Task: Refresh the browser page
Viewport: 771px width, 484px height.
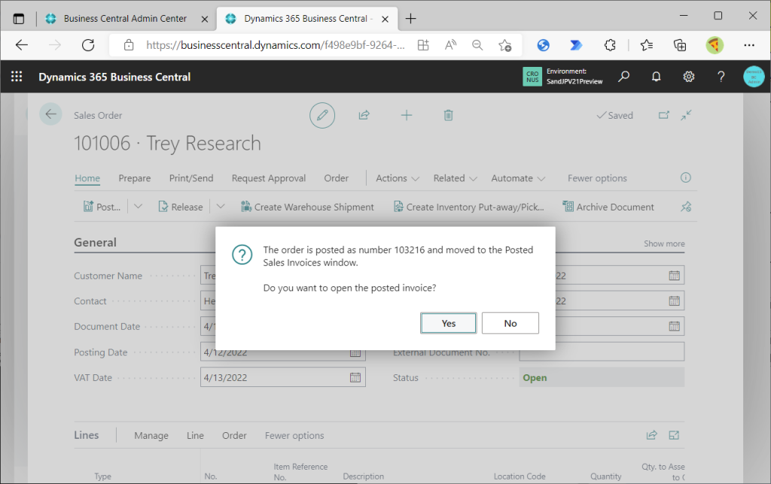Action: (x=88, y=45)
